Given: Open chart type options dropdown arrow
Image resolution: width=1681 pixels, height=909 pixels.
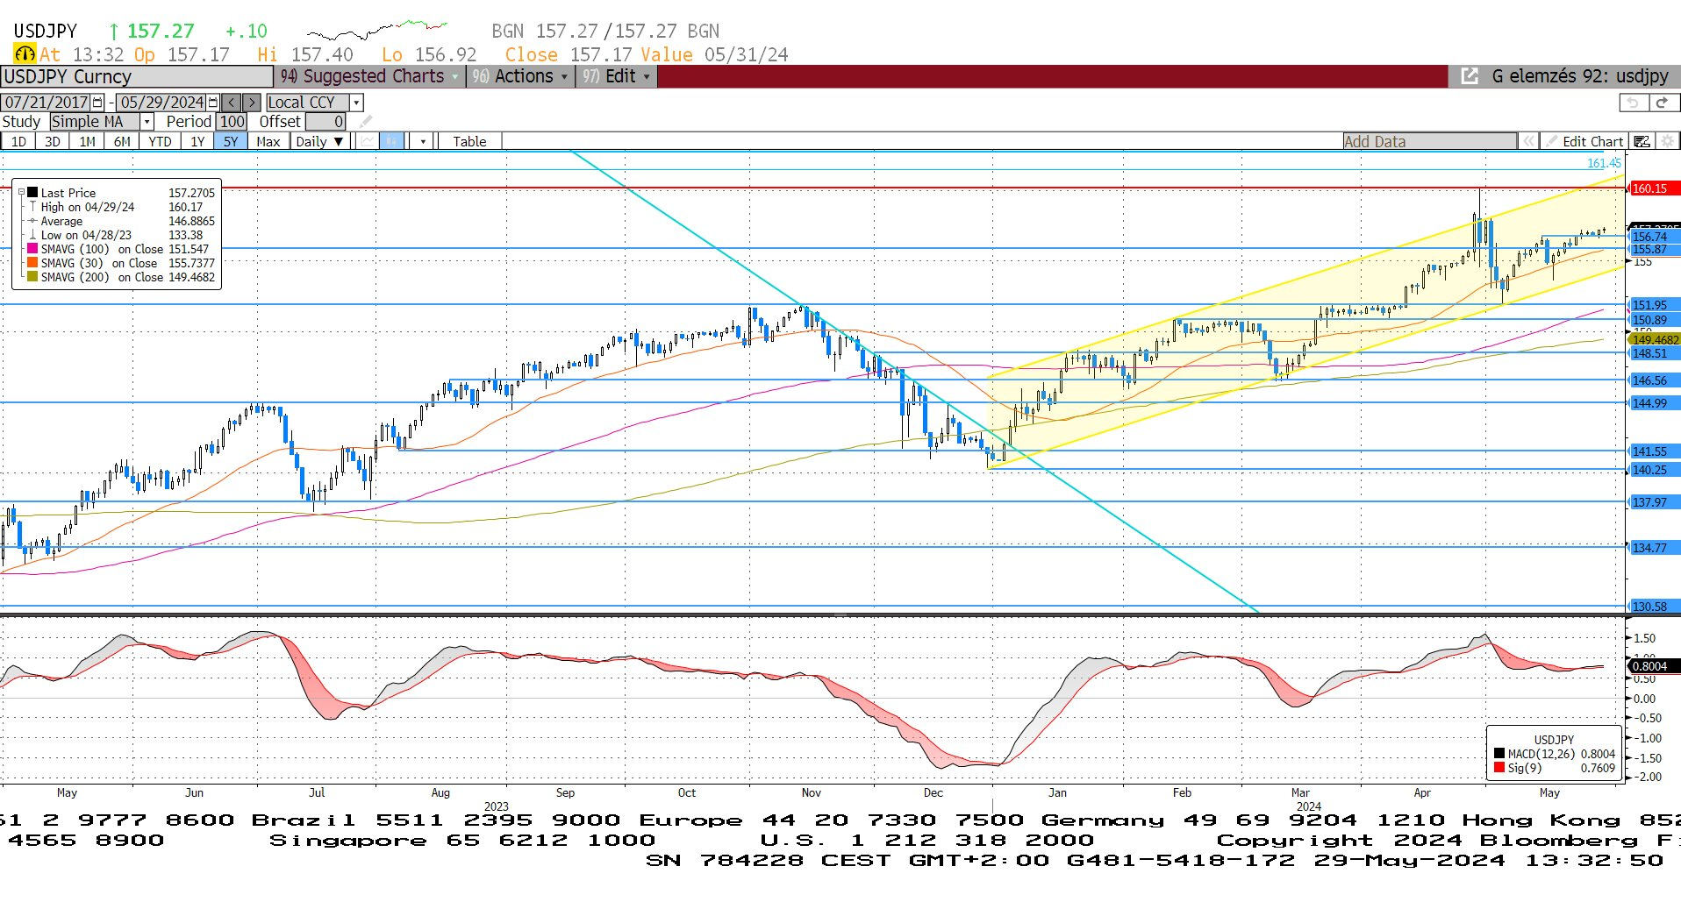Looking at the screenshot, I should [423, 141].
